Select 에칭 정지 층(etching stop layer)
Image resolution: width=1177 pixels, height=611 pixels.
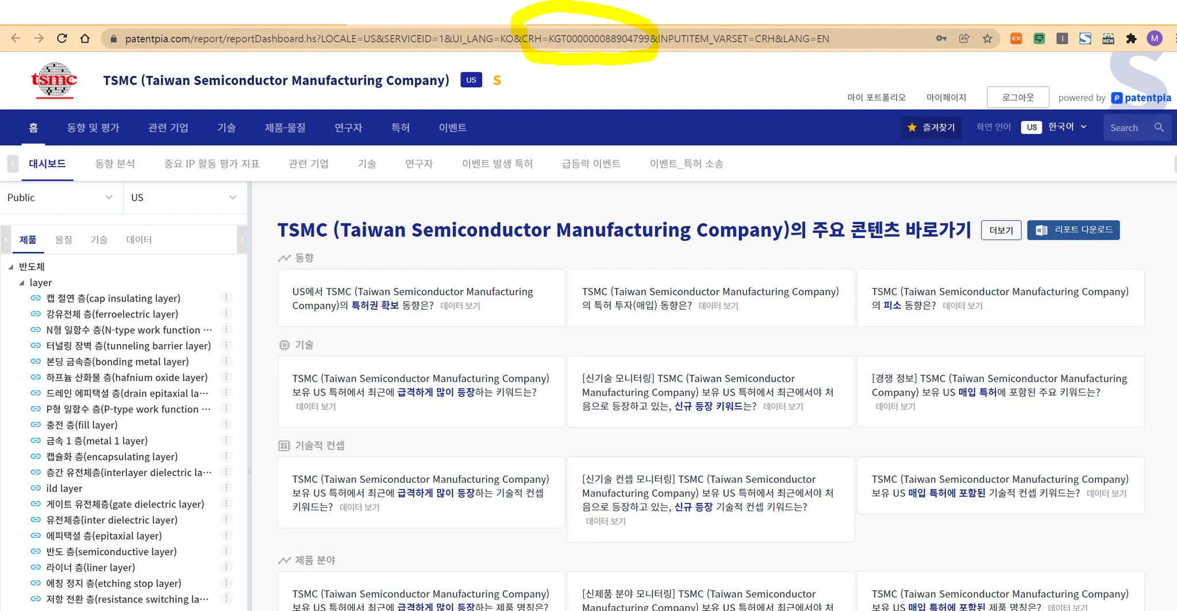point(114,583)
